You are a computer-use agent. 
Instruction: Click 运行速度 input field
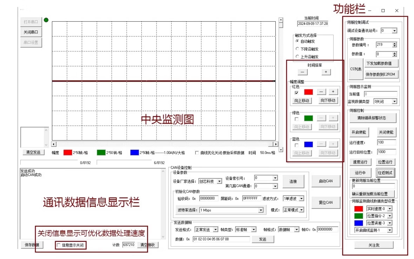point(387,142)
